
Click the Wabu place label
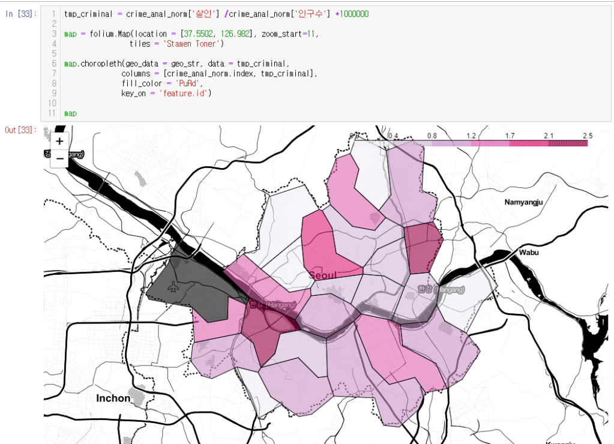(528, 253)
